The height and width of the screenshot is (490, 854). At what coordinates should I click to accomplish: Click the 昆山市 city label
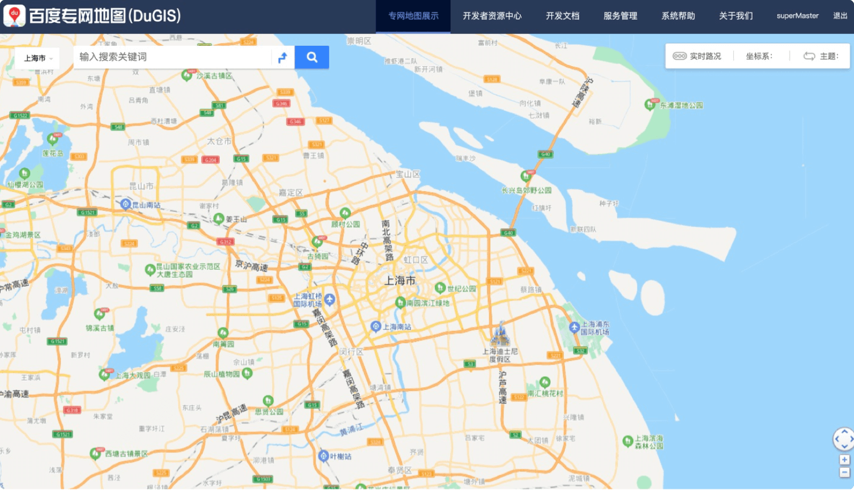[141, 186]
